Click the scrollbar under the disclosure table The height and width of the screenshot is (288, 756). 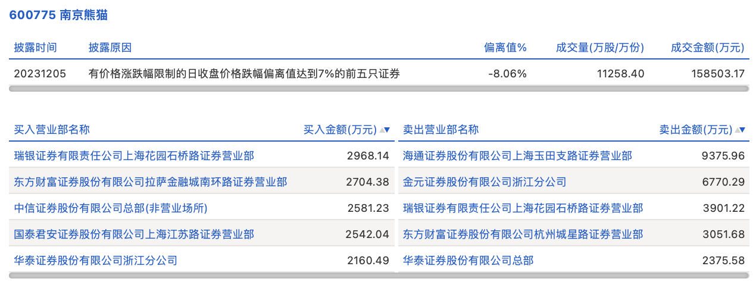click(x=379, y=89)
